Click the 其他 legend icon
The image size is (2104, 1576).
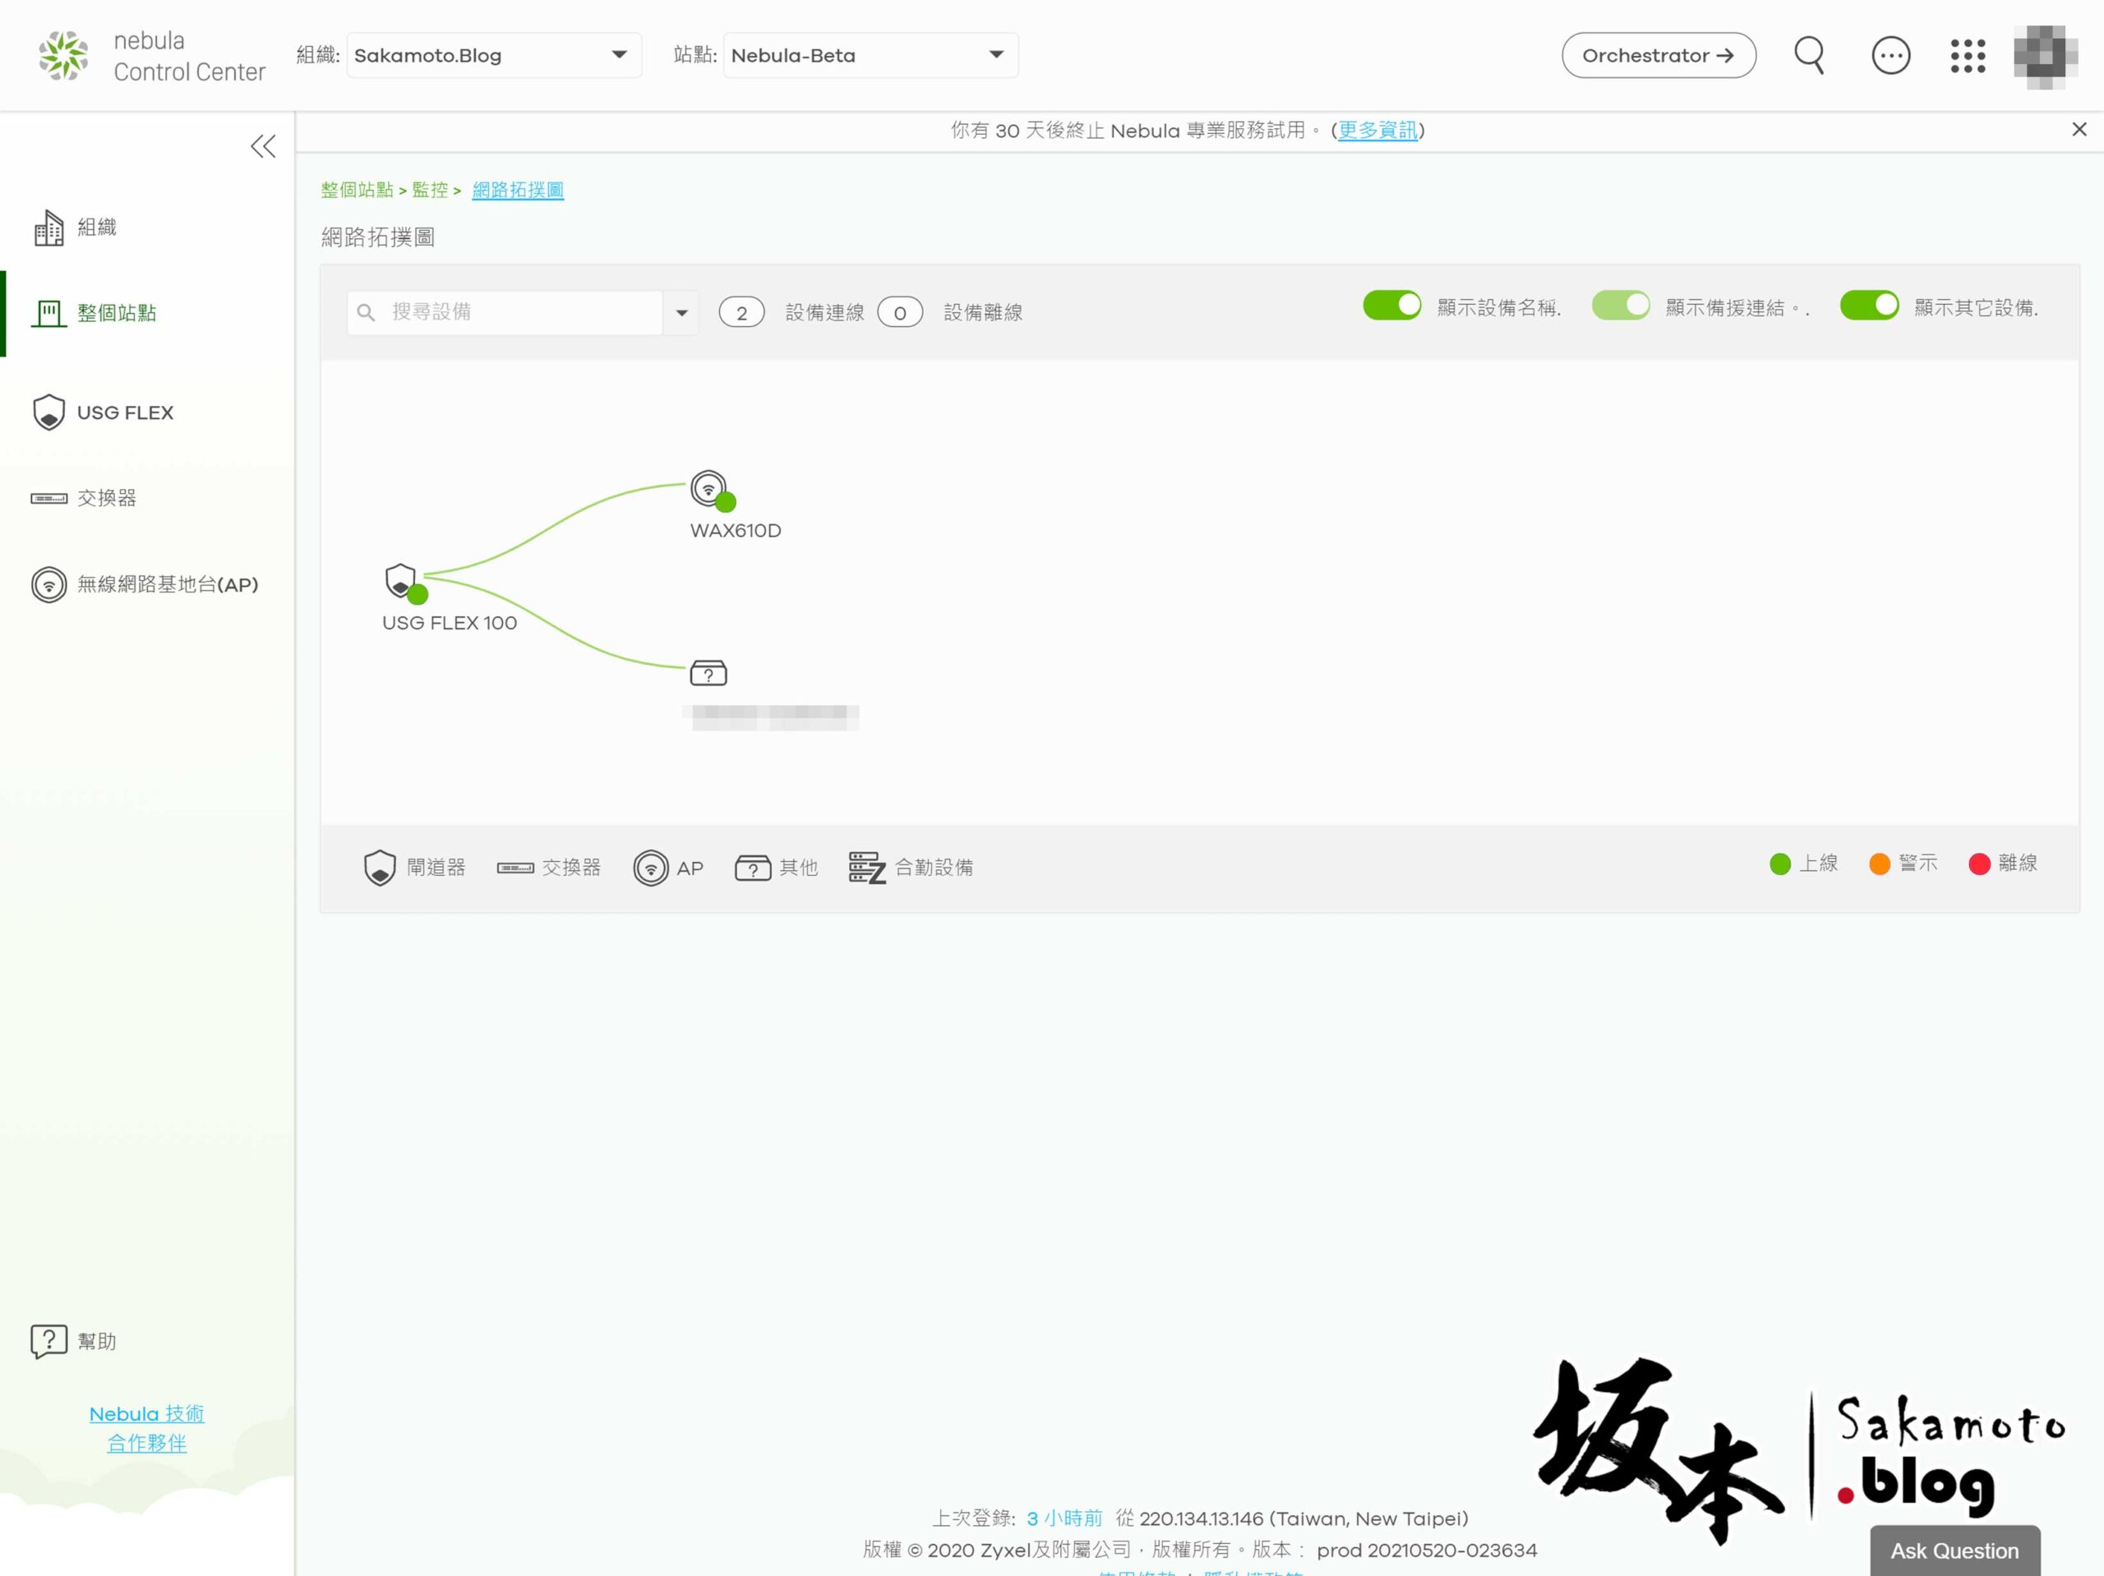tap(752, 866)
